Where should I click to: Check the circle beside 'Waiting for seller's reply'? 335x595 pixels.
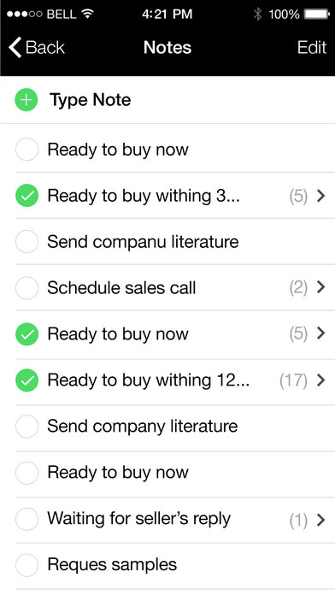tap(26, 519)
